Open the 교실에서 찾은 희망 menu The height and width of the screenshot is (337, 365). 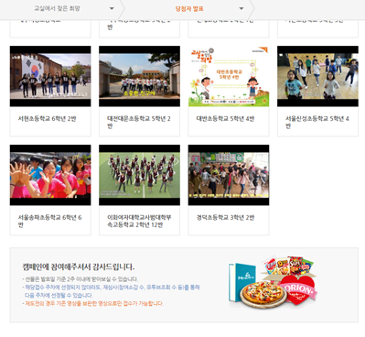[57, 8]
